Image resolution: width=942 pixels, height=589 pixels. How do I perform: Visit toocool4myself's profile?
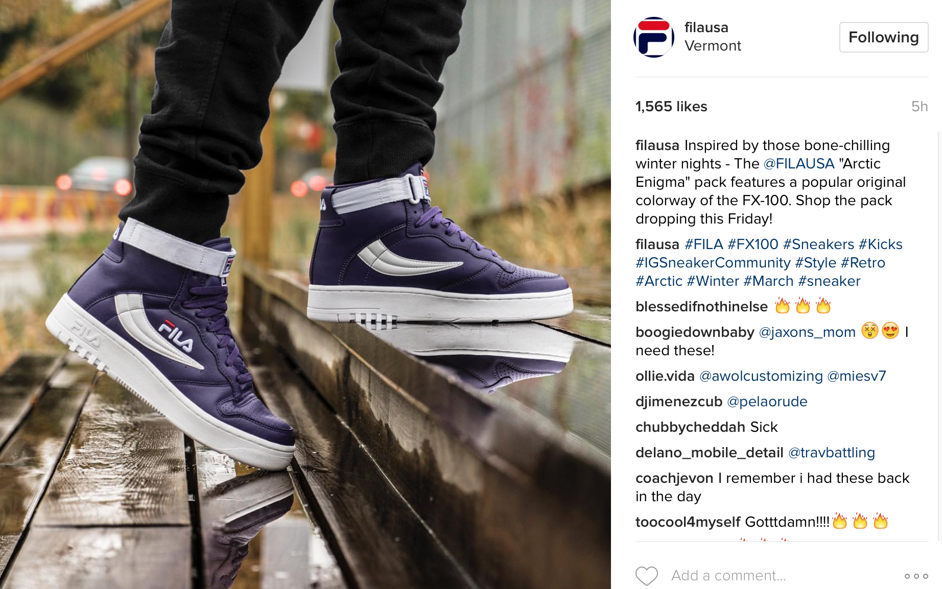(688, 522)
